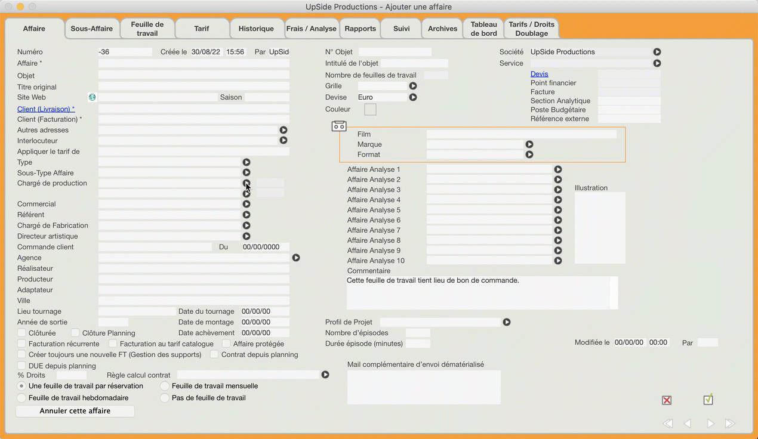
Task: Open the Tarif tab
Action: [202, 29]
